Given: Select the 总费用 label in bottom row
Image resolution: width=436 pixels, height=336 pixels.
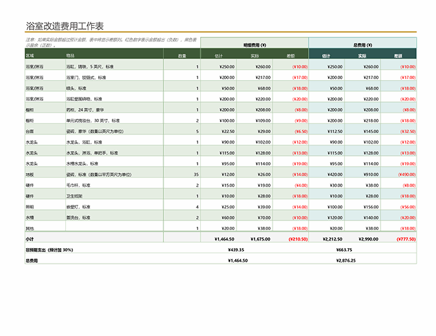Looking at the screenshot, I should point(32,260).
